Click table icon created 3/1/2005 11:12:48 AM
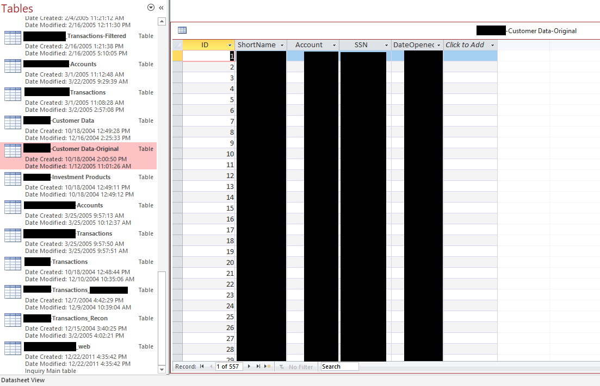Screen dimensions: 600x386 [x=13, y=66]
